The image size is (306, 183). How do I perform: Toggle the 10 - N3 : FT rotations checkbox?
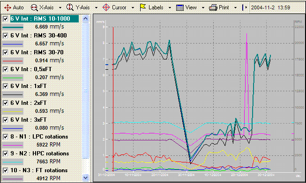click(6, 170)
